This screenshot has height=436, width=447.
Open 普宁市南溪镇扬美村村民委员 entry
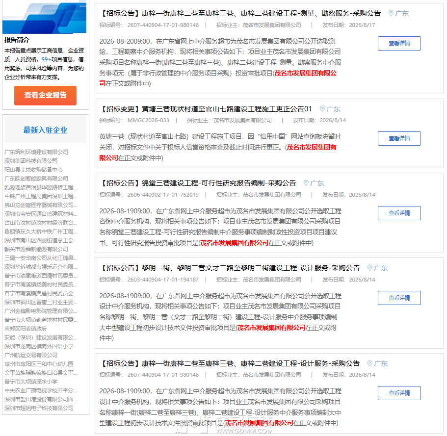[41, 284]
